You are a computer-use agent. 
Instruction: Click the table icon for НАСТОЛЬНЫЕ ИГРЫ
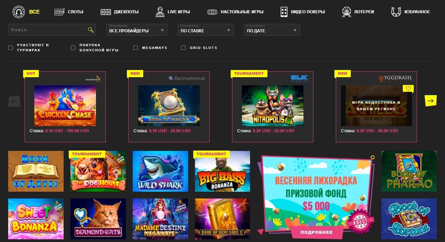tap(212, 12)
